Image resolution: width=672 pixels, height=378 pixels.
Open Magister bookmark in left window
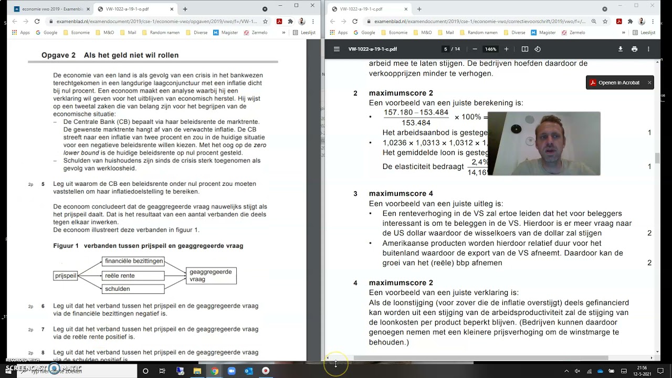pyautogui.click(x=226, y=33)
